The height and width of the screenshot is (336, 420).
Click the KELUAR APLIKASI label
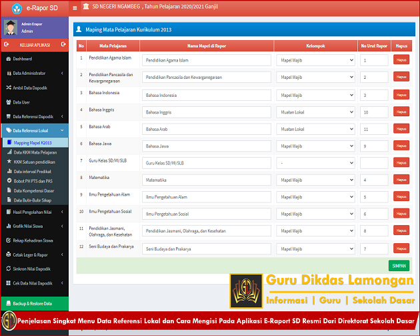click(35, 45)
